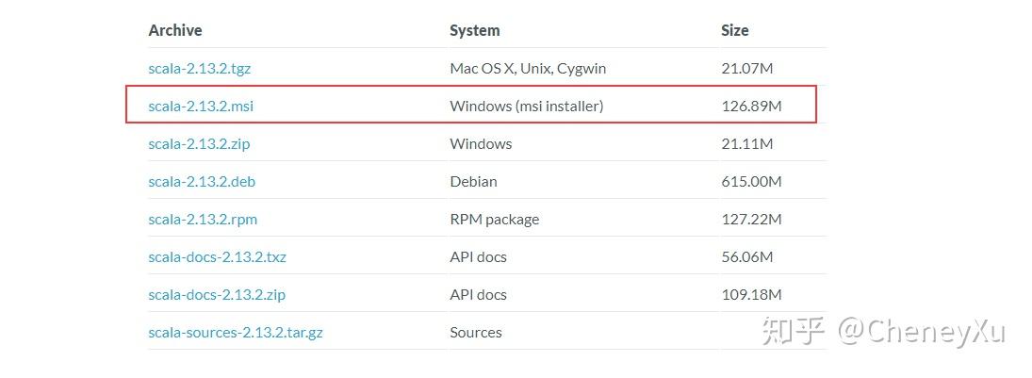Download the scala-2.13.2.tgz archive
Screen dimensions: 1032x378
[x=199, y=69]
